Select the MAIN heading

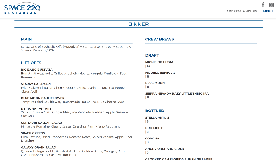(26, 39)
